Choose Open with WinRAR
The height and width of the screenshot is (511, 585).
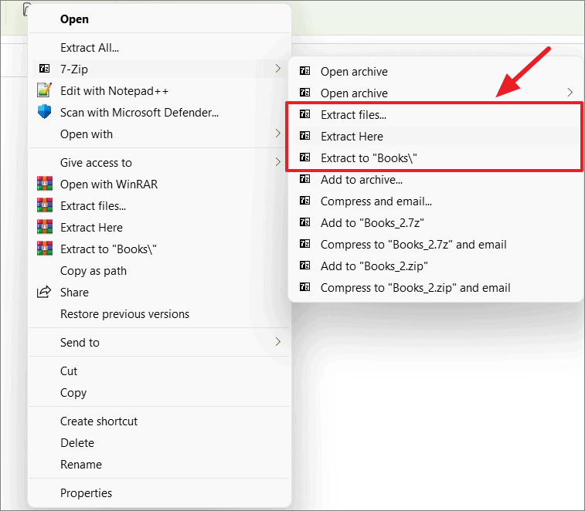point(160,184)
